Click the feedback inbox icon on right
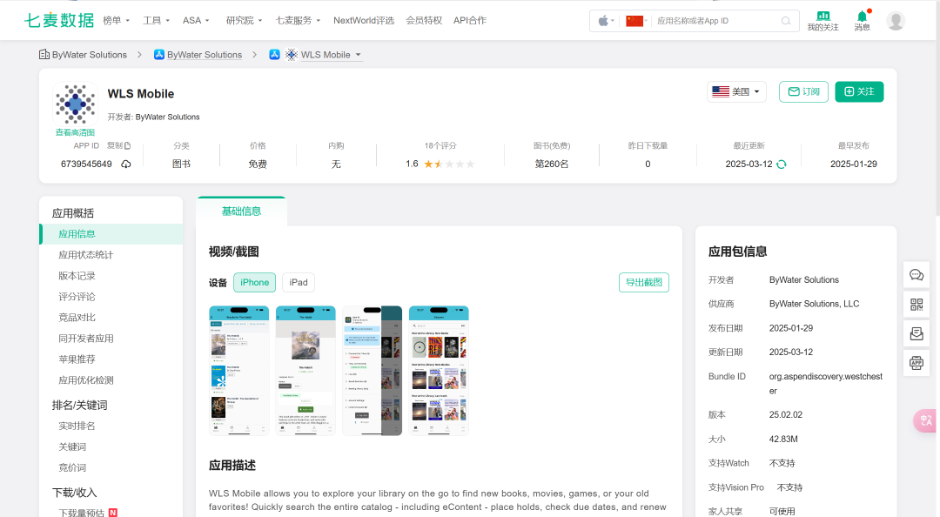The width and height of the screenshot is (940, 517). click(x=916, y=333)
